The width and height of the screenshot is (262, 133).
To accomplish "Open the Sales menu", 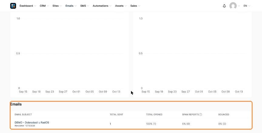I will click(133, 6).
